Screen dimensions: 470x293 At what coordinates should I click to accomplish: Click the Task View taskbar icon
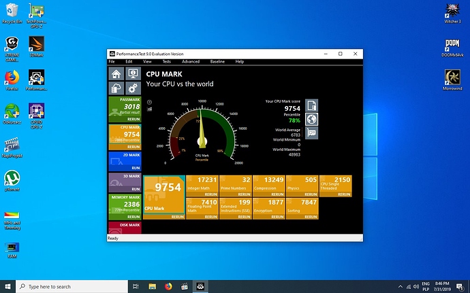click(136, 286)
